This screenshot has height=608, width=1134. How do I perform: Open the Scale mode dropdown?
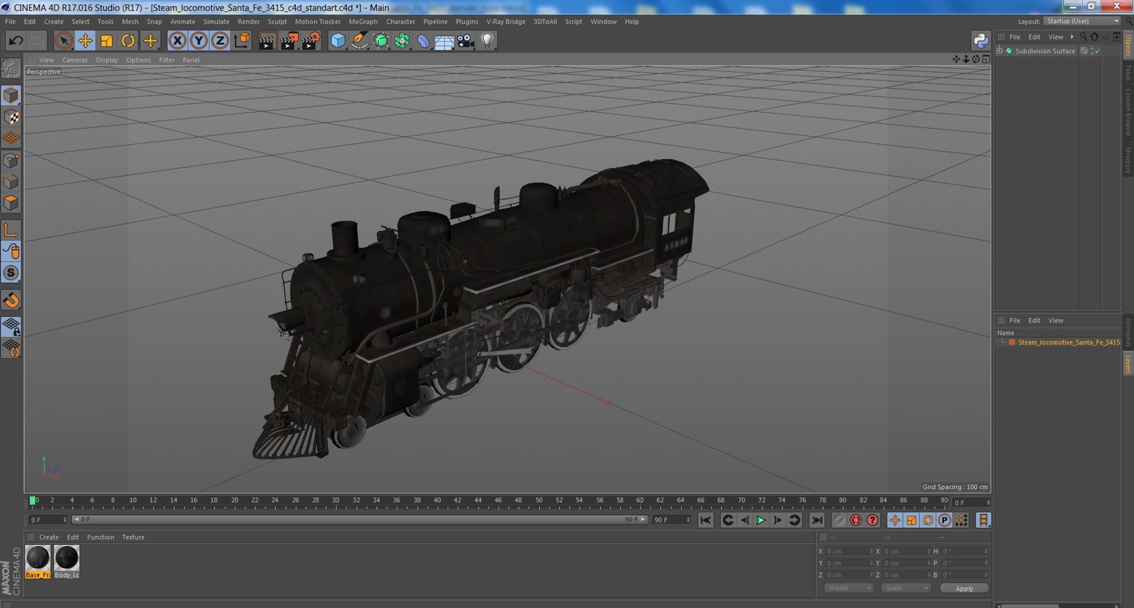pos(906,588)
